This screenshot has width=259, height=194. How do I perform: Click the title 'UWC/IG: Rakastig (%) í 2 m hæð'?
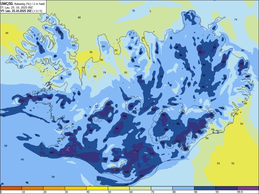pyautogui.click(x=23, y=4)
